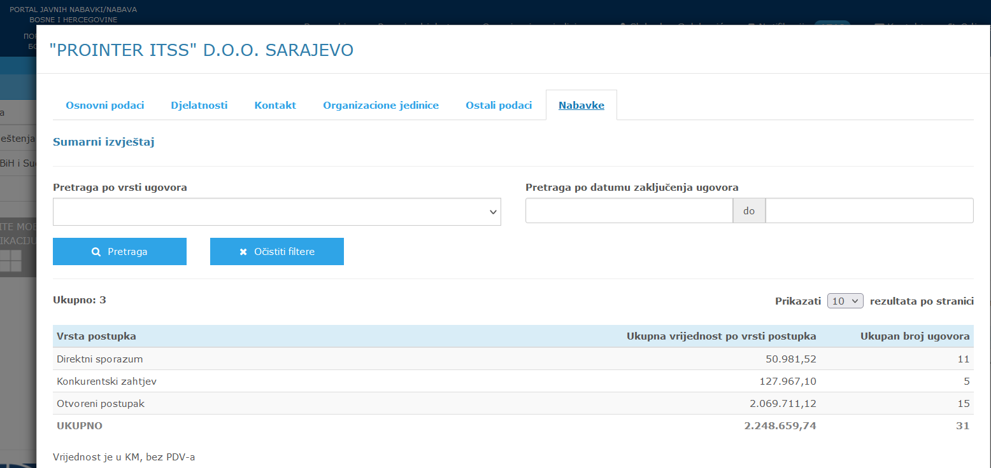Click the value 2.069.711,12
The height and width of the screenshot is (468, 991).
point(783,403)
